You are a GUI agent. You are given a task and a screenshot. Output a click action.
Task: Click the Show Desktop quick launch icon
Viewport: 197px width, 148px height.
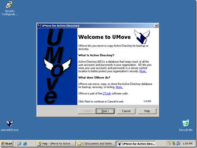(19, 143)
